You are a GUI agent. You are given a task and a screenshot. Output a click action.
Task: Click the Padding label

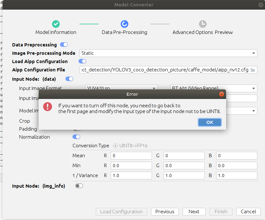[x=28, y=129]
